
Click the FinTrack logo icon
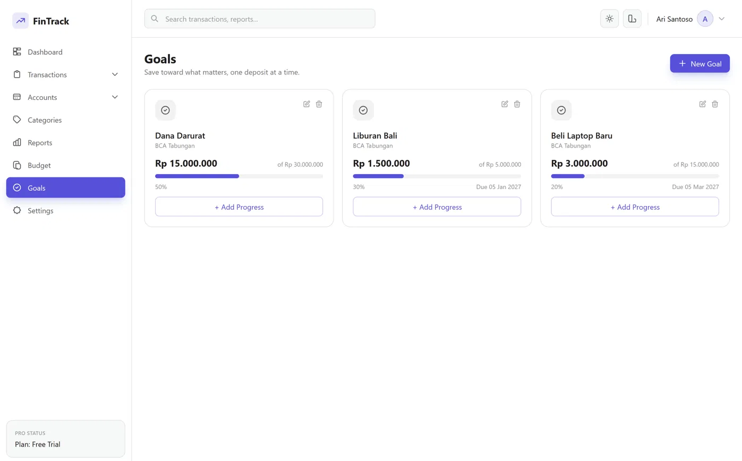point(21,21)
